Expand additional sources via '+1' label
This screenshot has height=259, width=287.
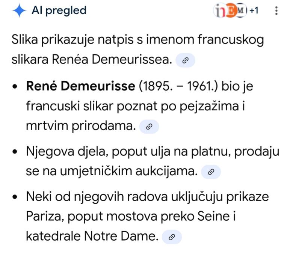(x=254, y=11)
